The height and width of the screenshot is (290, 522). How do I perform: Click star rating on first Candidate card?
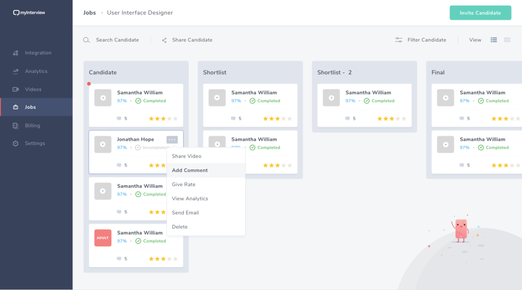(163, 118)
